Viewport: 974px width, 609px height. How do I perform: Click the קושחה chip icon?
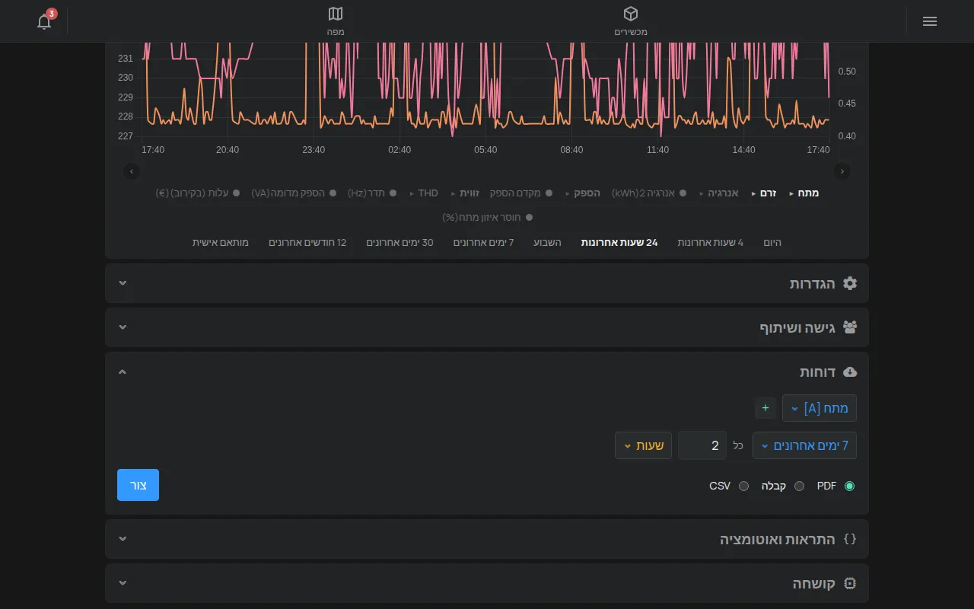click(x=850, y=583)
